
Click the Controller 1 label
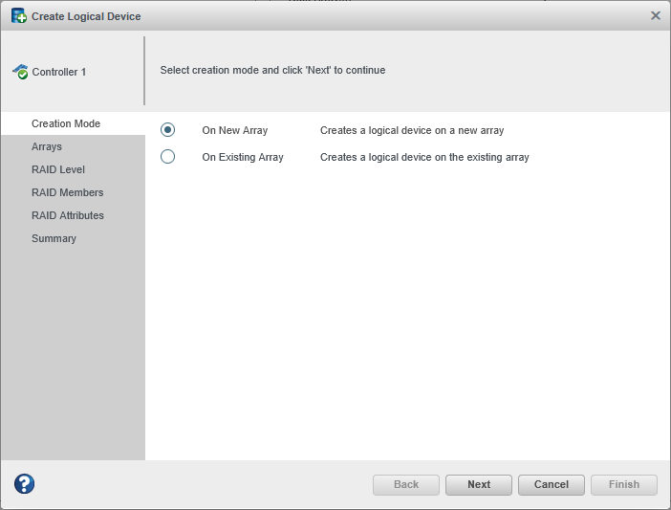(x=59, y=72)
